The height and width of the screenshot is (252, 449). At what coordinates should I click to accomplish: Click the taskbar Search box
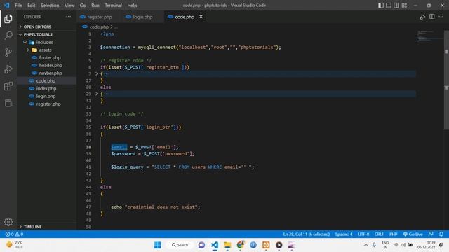[180, 245]
